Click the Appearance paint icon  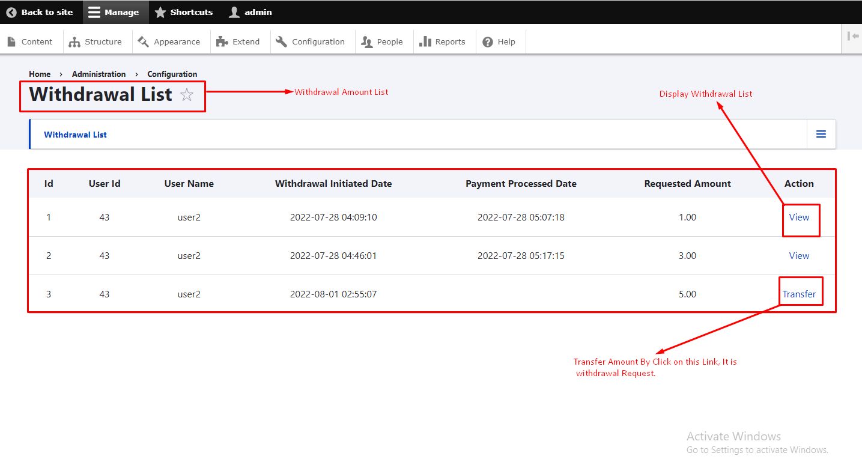[143, 41]
